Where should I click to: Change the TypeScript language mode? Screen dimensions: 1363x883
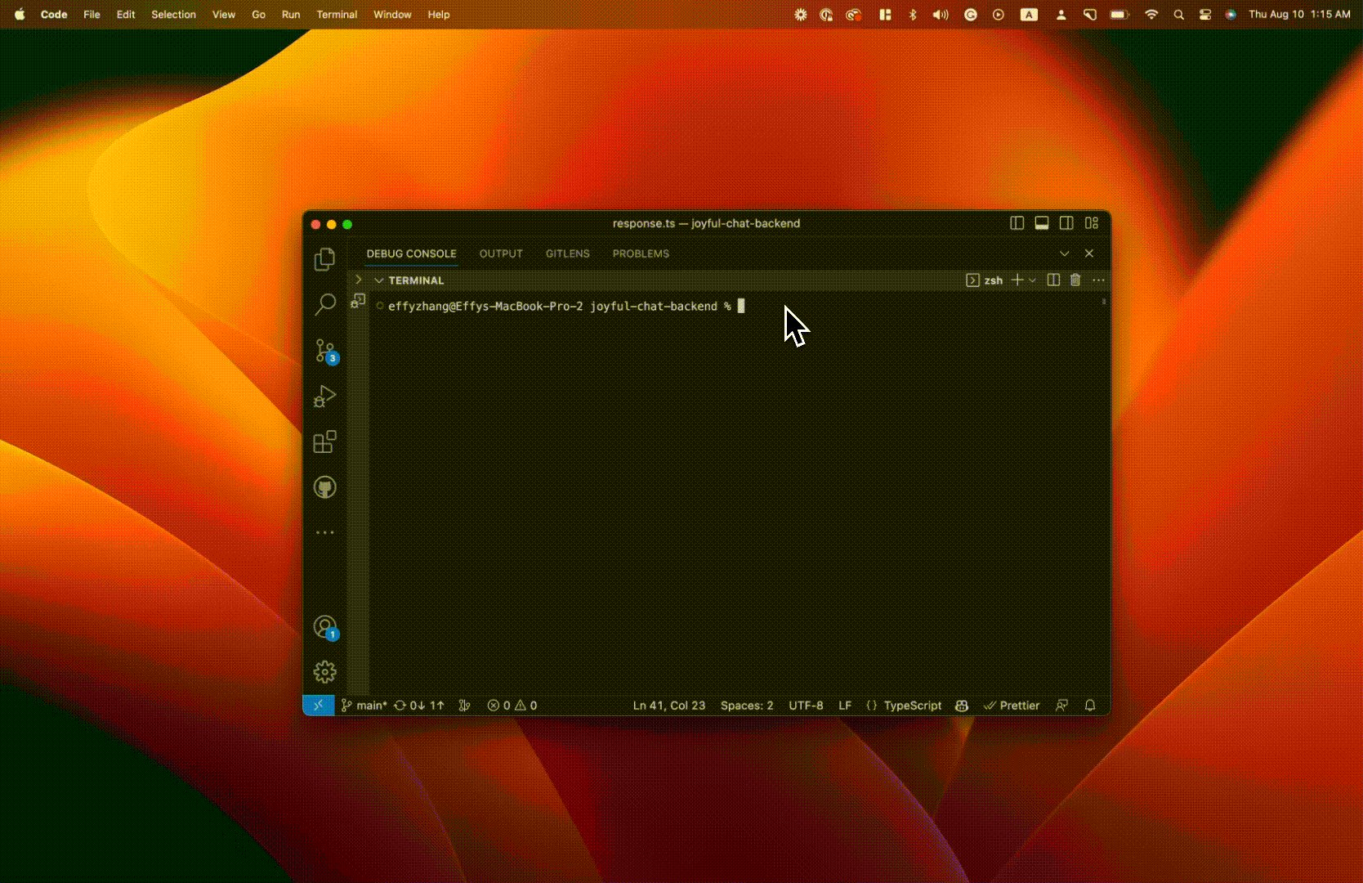click(x=912, y=706)
